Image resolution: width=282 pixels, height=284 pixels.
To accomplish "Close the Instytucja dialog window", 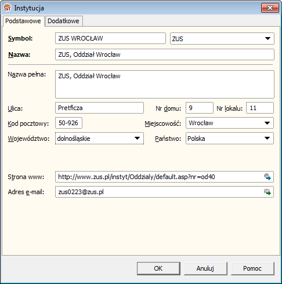I will point(270,8).
